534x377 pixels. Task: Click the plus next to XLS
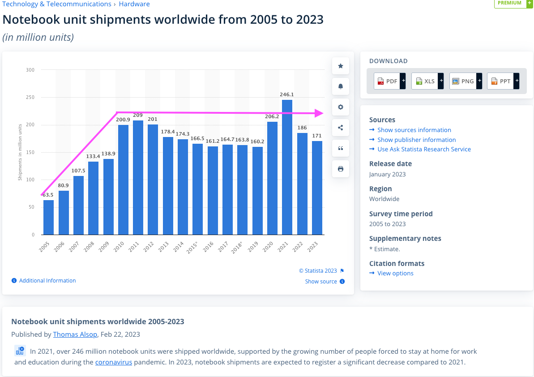pos(441,81)
